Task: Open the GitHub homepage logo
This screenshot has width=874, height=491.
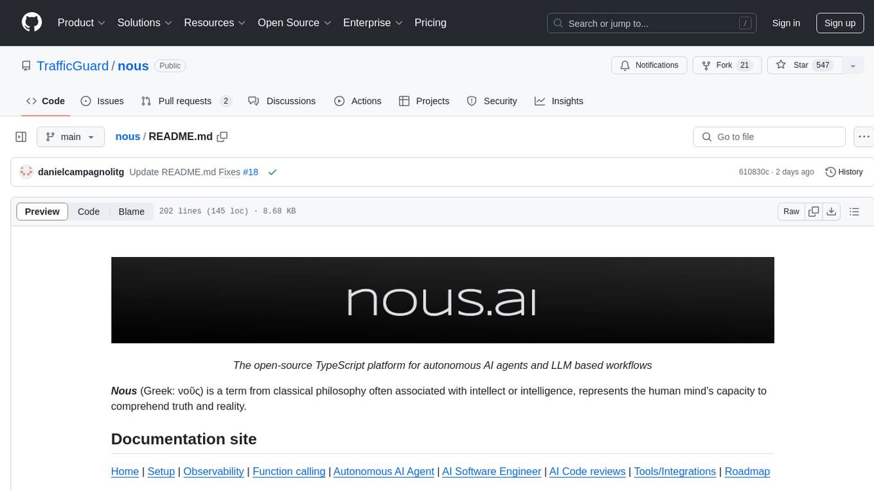Action: 32,22
